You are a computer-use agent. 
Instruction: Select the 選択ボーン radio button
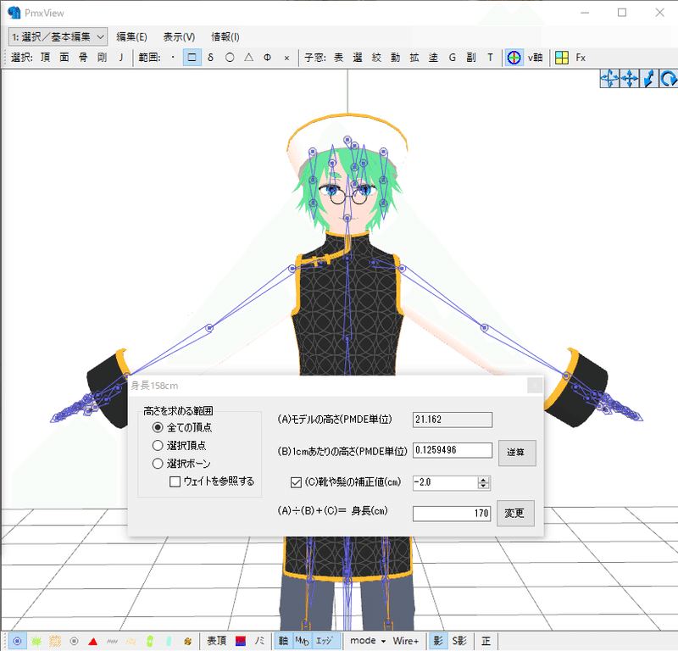[x=158, y=464]
